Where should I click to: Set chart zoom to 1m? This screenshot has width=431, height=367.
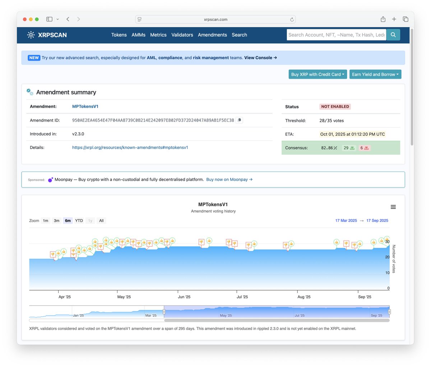45,220
